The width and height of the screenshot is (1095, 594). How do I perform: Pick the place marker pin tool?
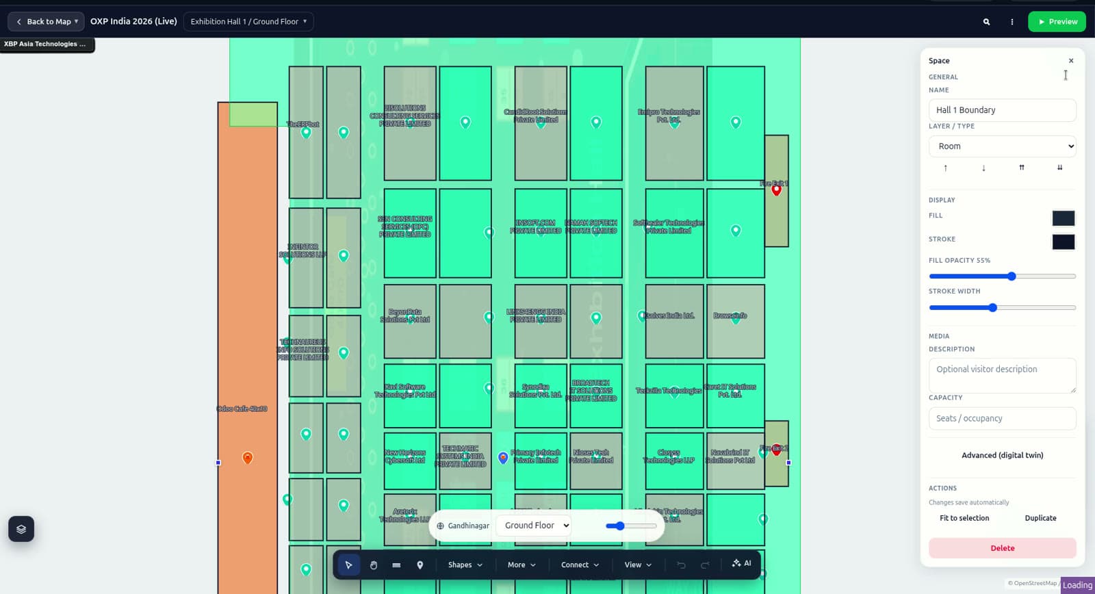(x=420, y=565)
